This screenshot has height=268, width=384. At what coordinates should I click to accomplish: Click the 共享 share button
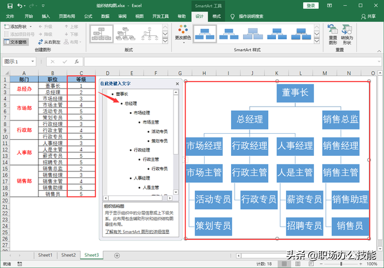click(x=368, y=16)
